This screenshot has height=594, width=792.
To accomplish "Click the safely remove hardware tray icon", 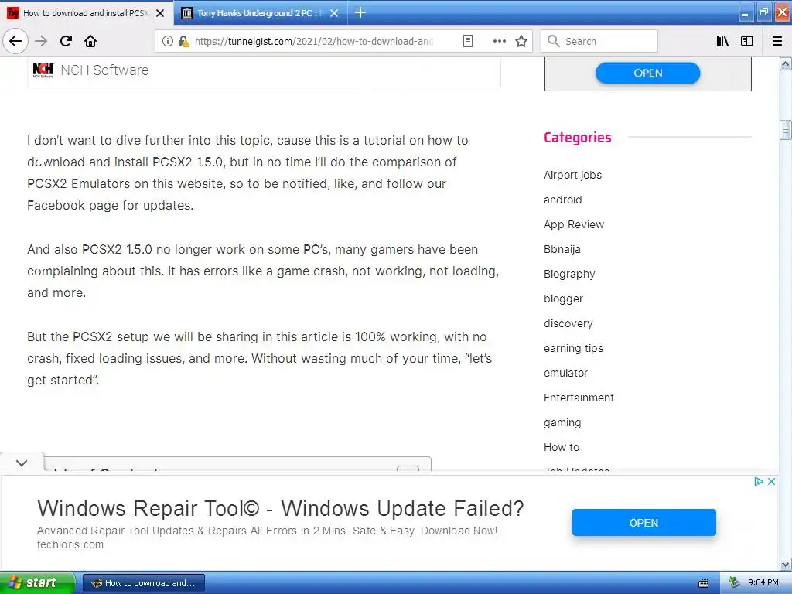I will (734, 583).
